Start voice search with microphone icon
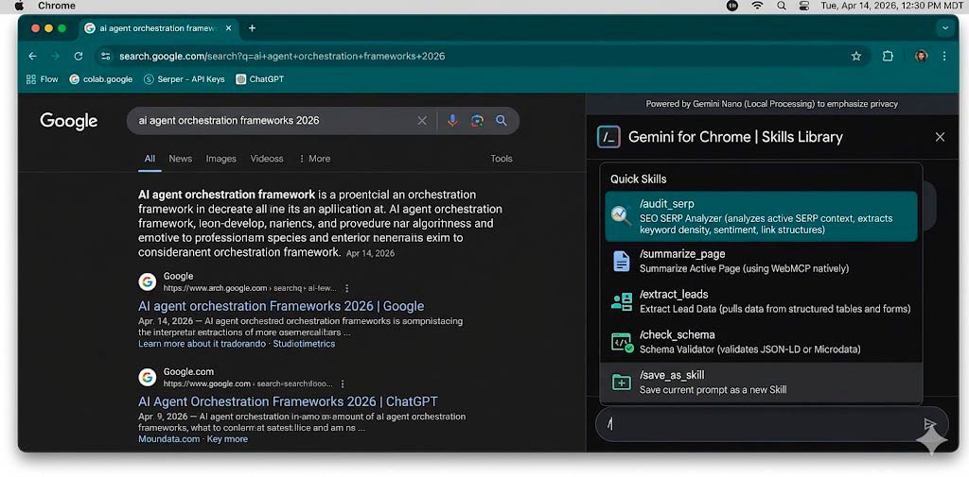969x477 pixels. point(452,120)
